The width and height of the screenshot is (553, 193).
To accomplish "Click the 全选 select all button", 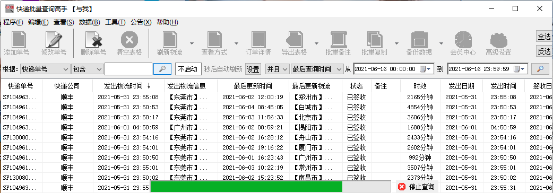I will tap(544, 36).
